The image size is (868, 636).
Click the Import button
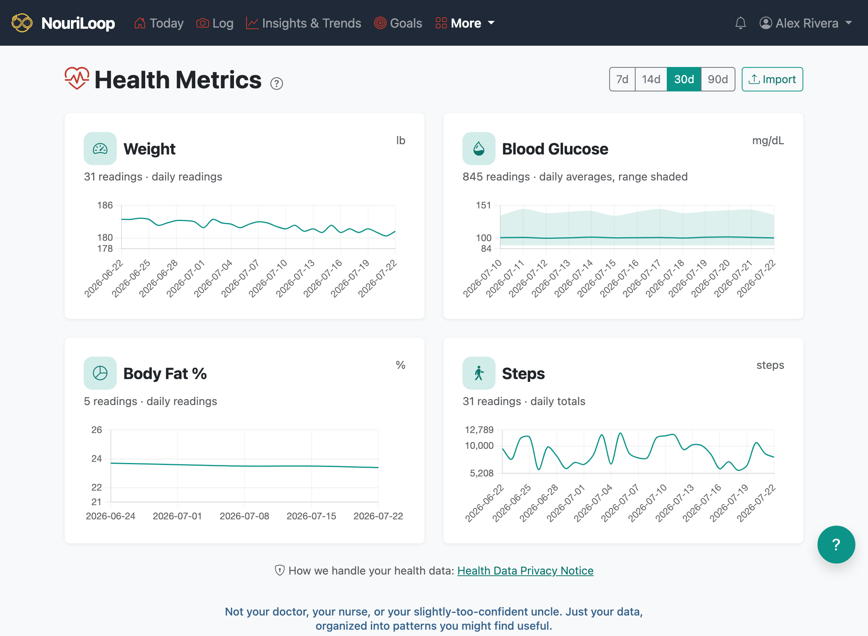pos(772,79)
